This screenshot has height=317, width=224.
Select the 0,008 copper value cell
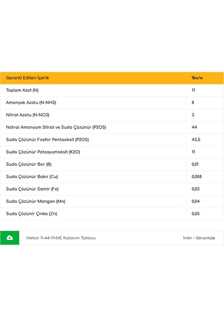(x=205, y=176)
